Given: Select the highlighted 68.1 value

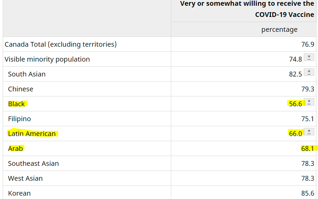Looking at the screenshot, I should [x=308, y=149].
